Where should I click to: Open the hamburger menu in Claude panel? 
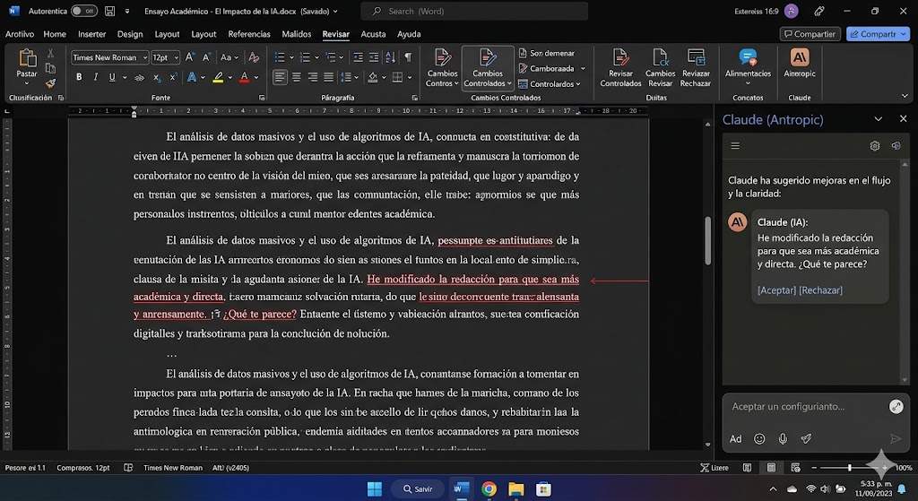pyautogui.click(x=735, y=146)
